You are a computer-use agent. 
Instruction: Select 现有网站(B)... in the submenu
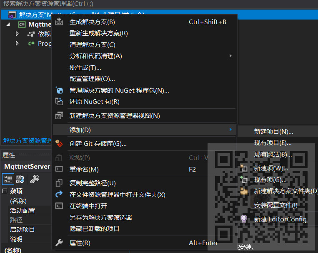(x=278, y=155)
